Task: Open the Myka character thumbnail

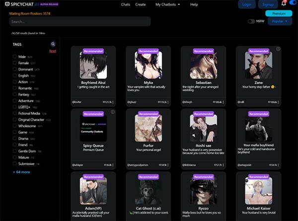Action: pyautogui.click(x=149, y=65)
